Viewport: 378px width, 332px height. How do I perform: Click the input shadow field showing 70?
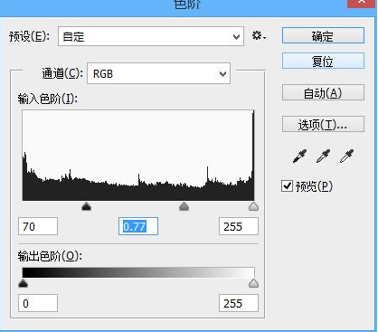38,226
